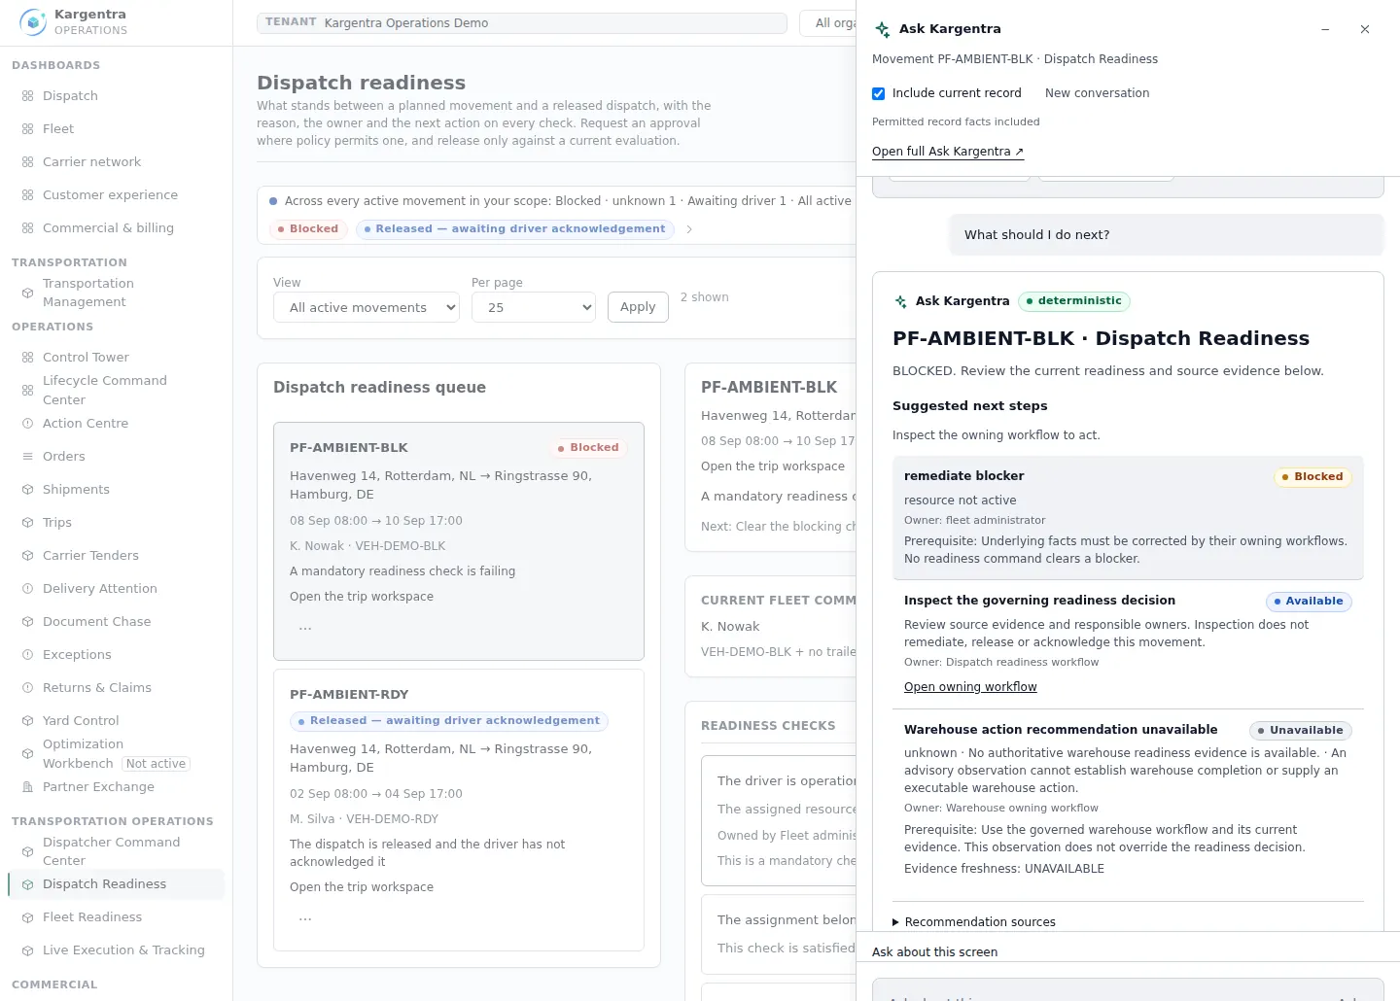Click the Ask Kargentra sparkle icon in panel header
1400x1001 pixels.
882,29
